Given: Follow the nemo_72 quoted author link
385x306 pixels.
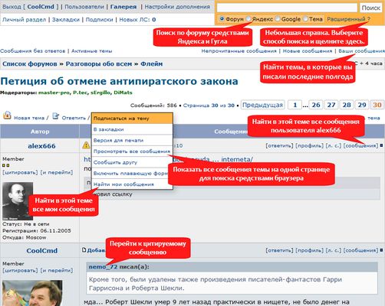Looking at the screenshot, I should 103,267.
